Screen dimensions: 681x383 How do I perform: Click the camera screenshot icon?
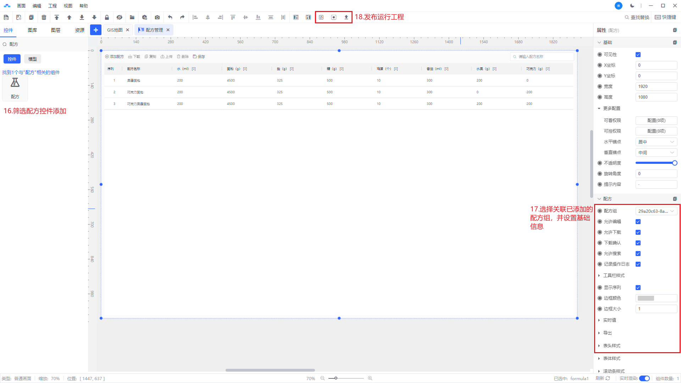[x=157, y=17]
